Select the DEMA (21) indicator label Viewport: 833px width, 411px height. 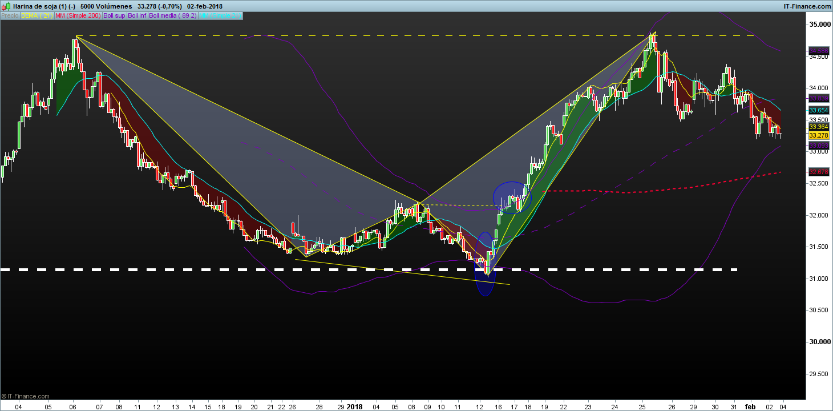pos(37,16)
